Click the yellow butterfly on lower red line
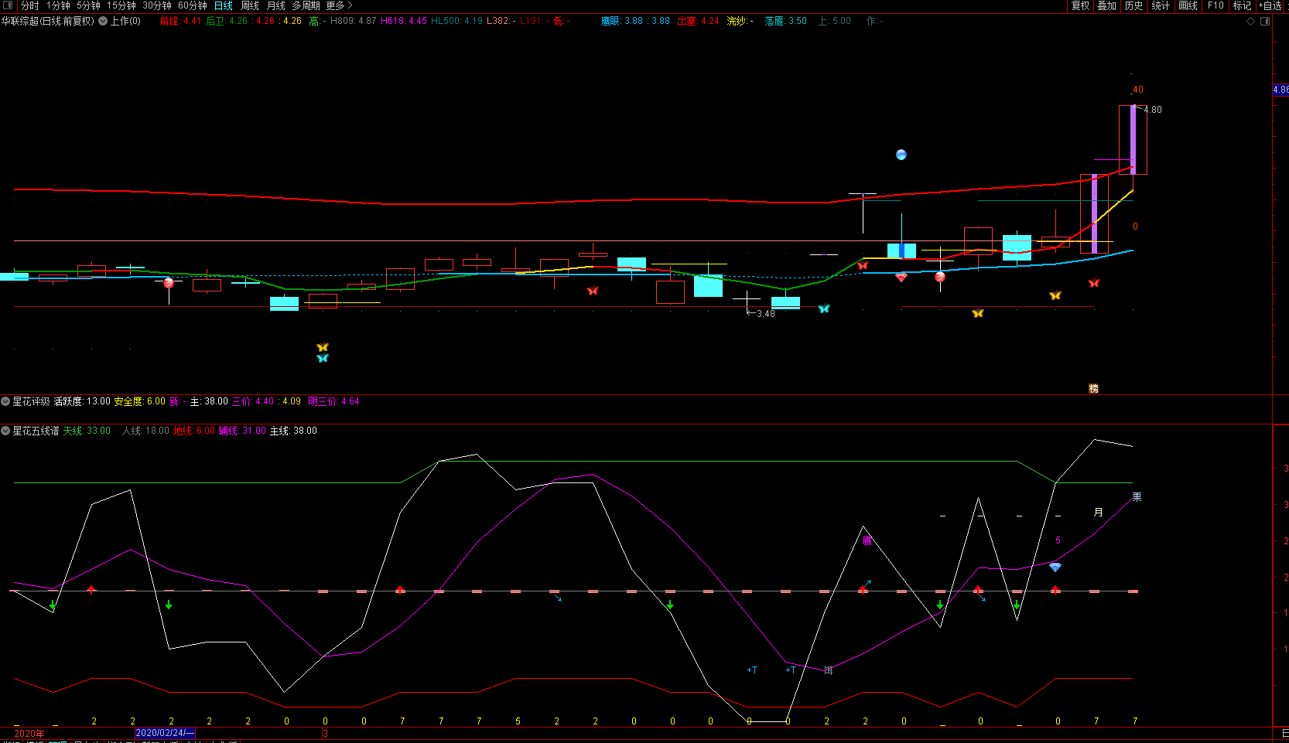Screen dimensions: 1289x743 978,313
